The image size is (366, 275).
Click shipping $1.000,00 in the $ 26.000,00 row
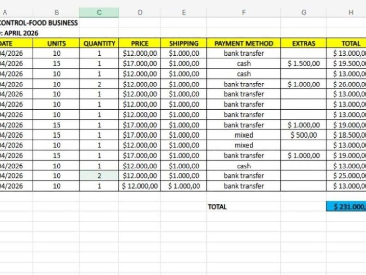click(184, 84)
